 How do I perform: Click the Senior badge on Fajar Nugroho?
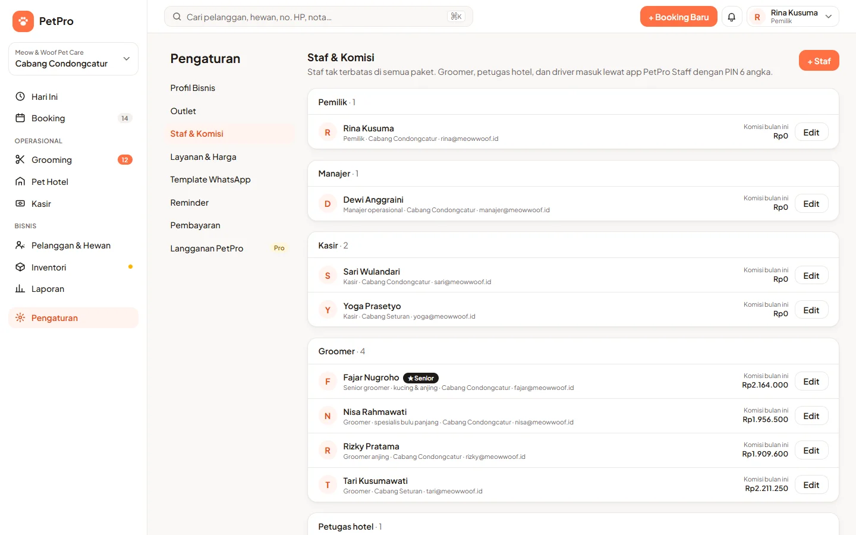421,378
